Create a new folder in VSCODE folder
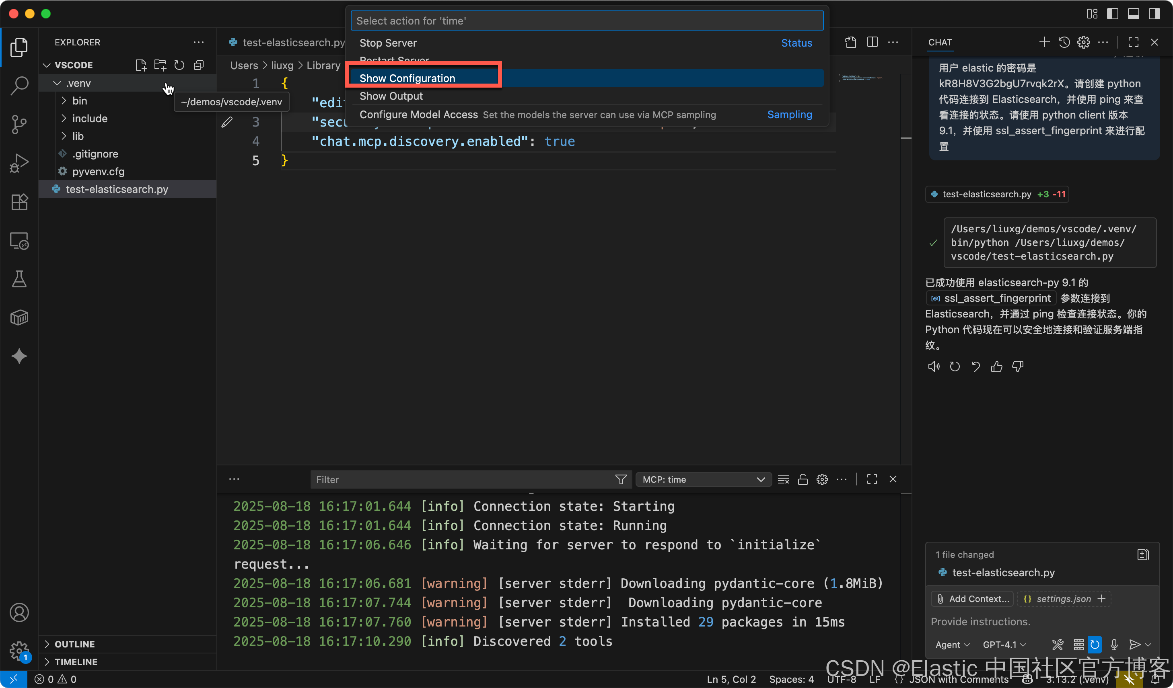 coord(160,65)
